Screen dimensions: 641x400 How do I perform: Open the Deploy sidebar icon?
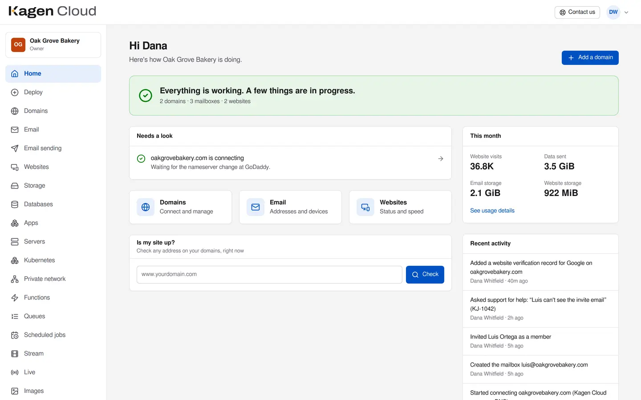(x=15, y=92)
